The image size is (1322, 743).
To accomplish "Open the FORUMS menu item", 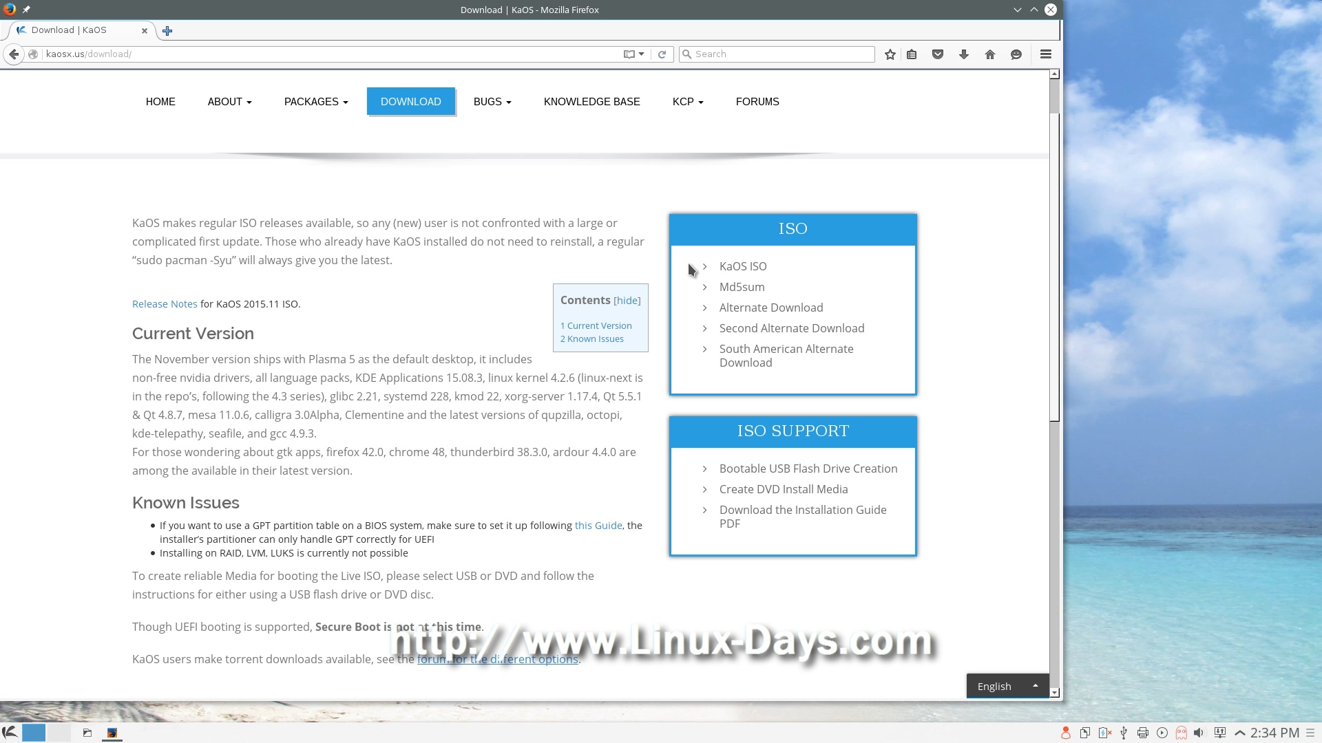I will tap(757, 102).
